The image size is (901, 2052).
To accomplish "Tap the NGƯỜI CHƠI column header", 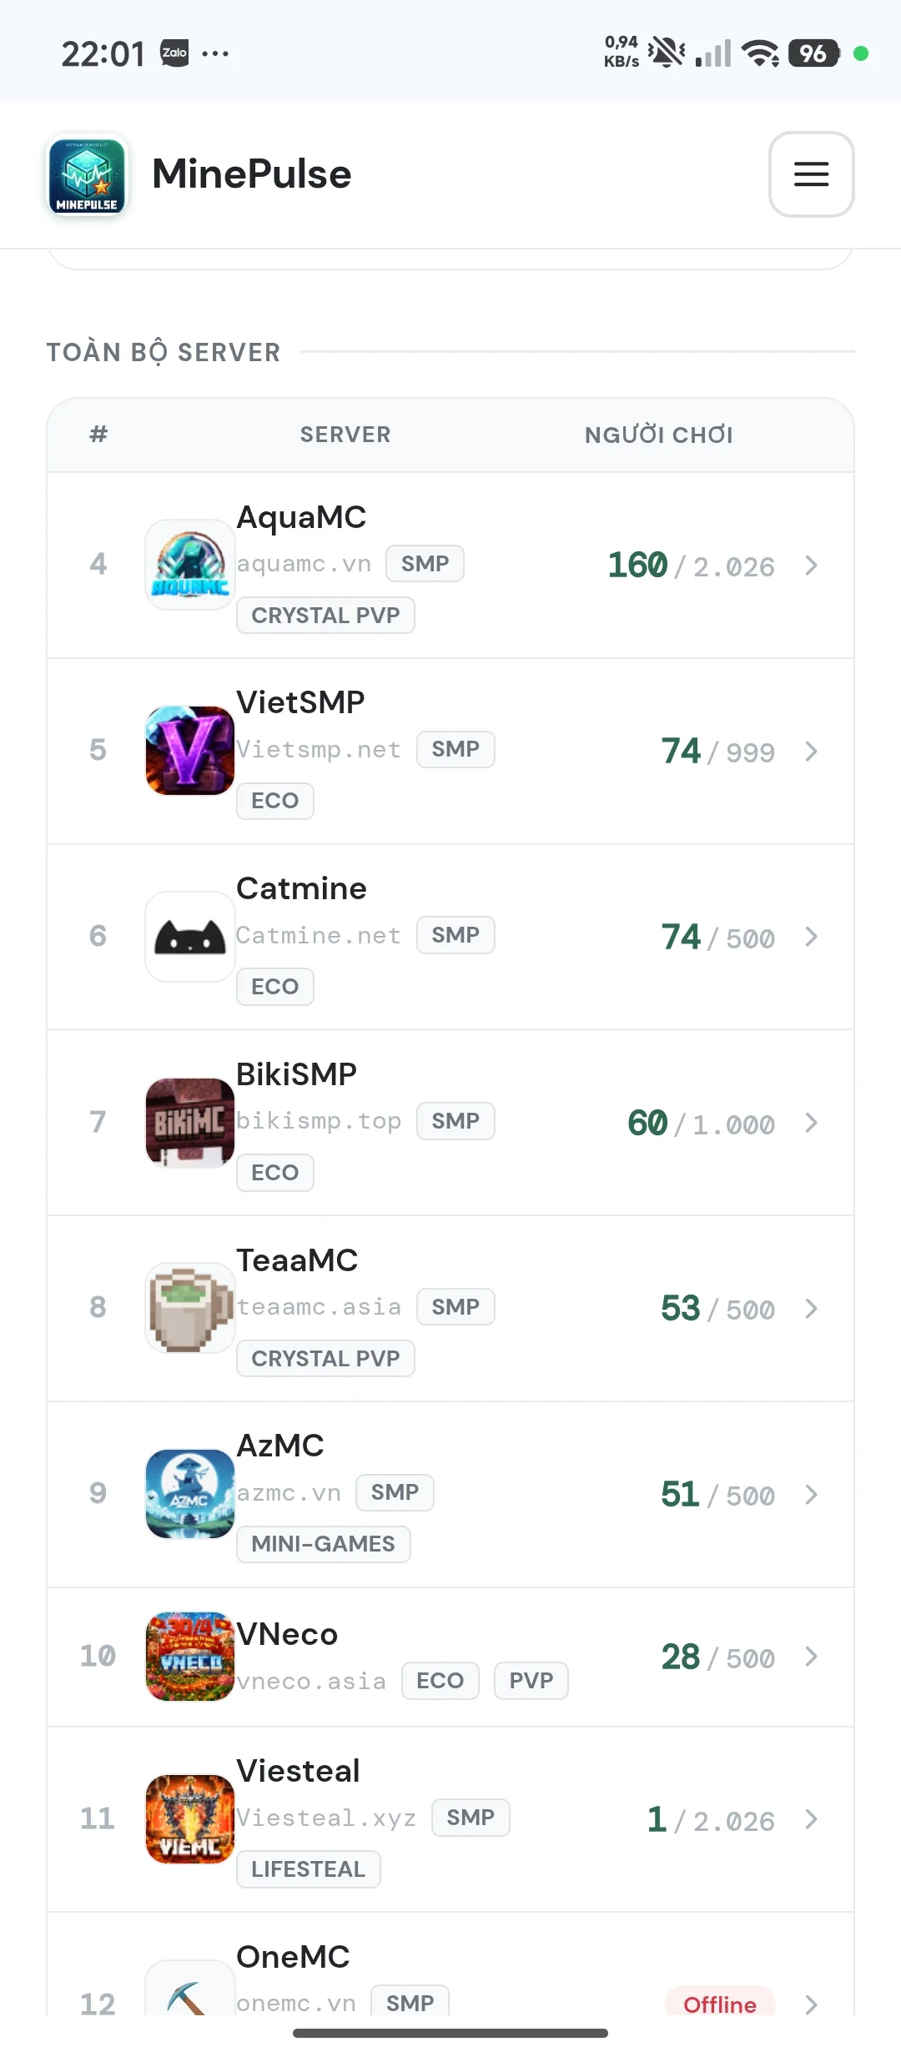I will [x=659, y=435].
